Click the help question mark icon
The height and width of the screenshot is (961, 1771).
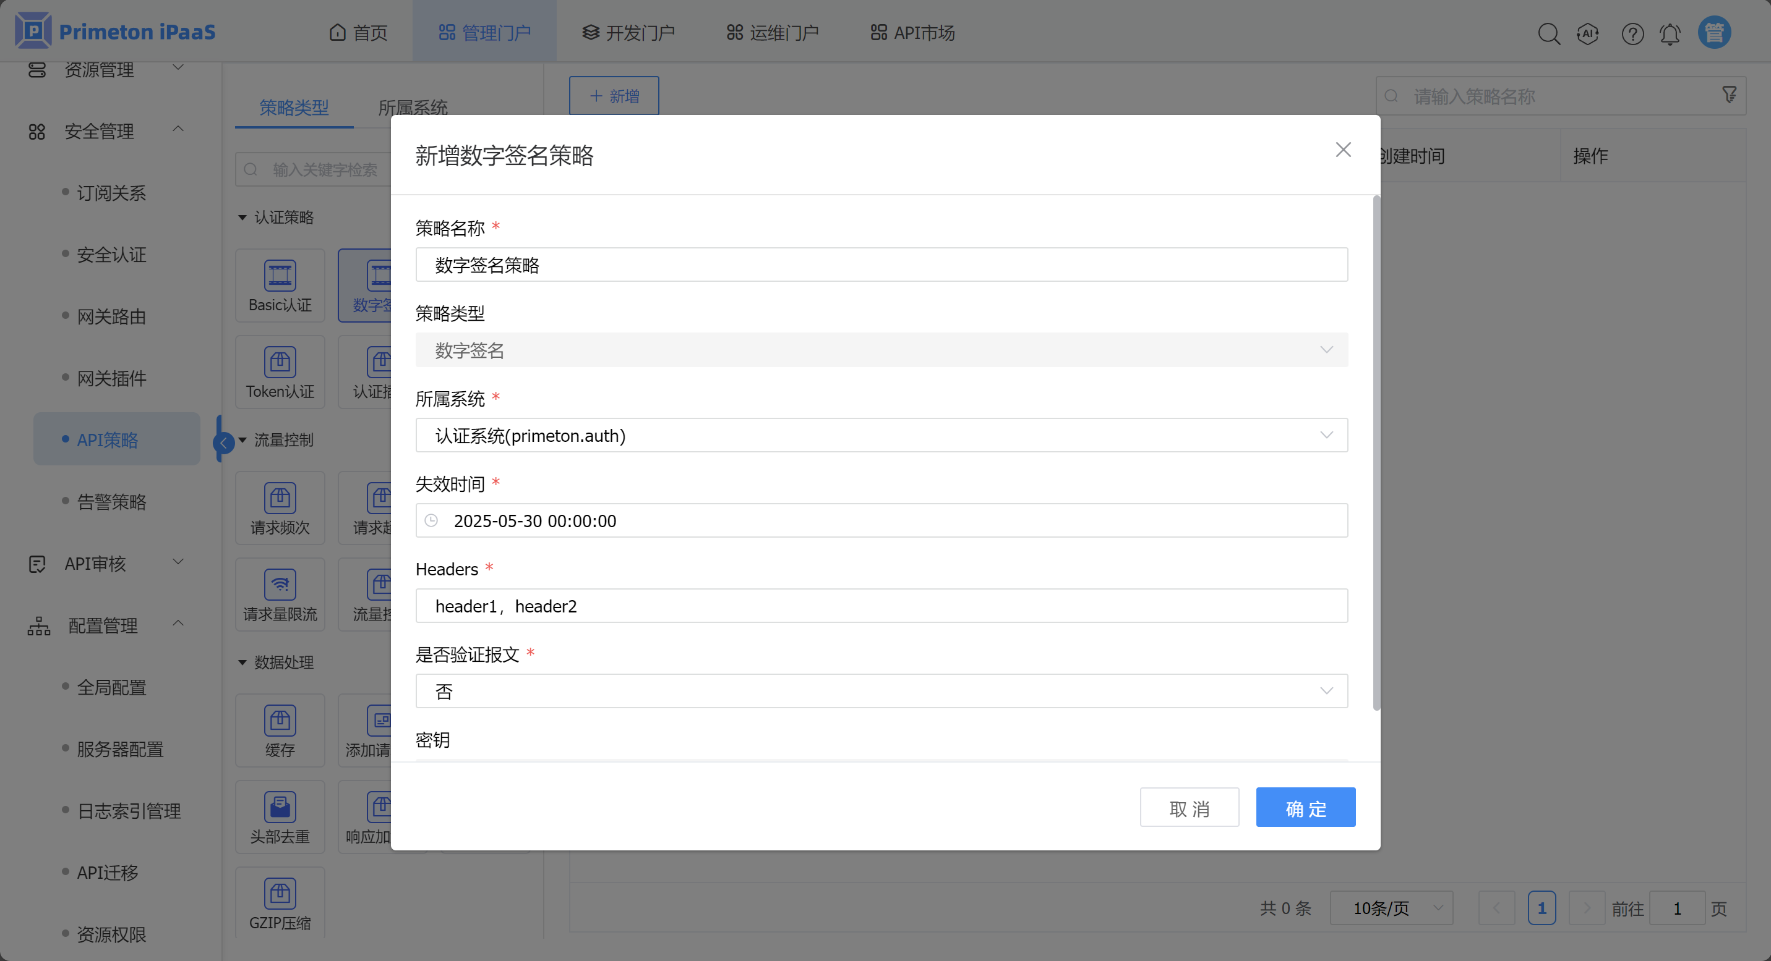pos(1632,33)
